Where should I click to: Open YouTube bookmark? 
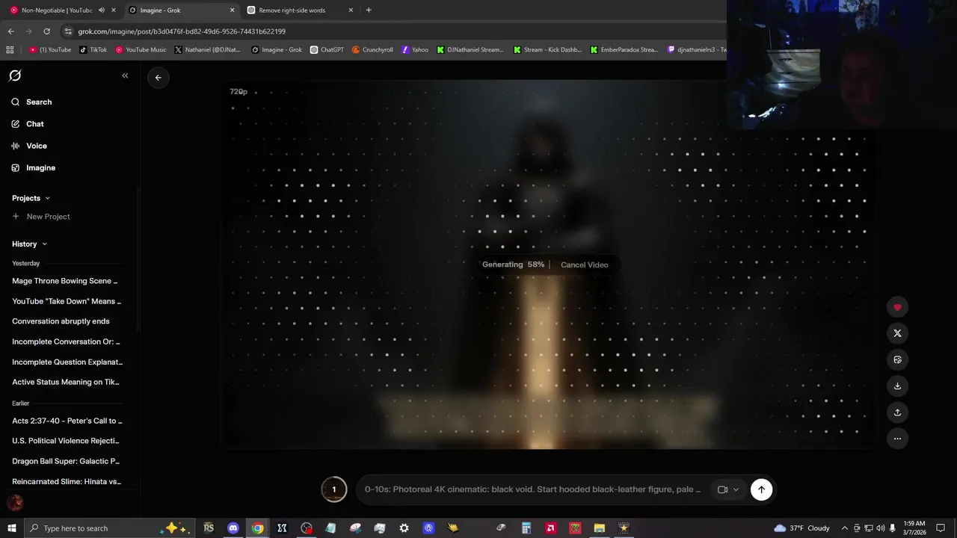click(50, 50)
